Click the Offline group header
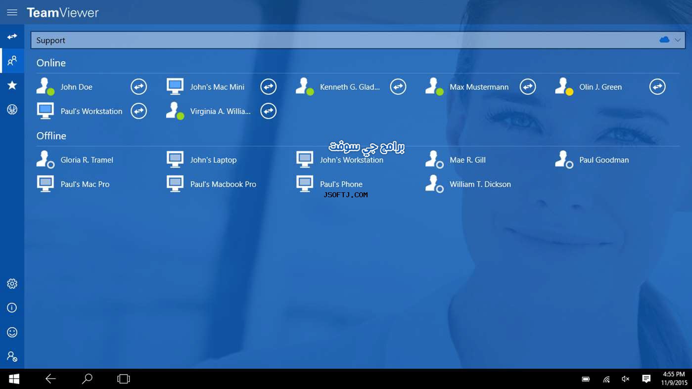Image resolution: width=692 pixels, height=389 pixels. point(51,136)
